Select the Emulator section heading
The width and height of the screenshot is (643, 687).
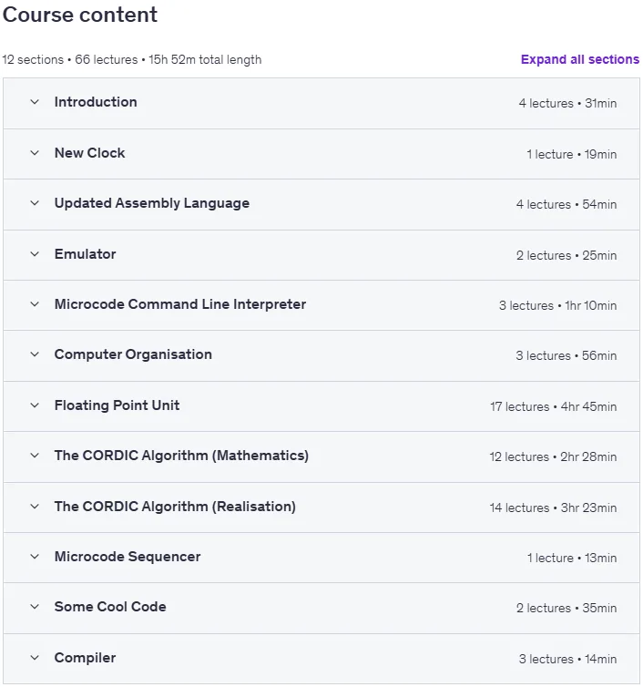pyautogui.click(x=85, y=254)
